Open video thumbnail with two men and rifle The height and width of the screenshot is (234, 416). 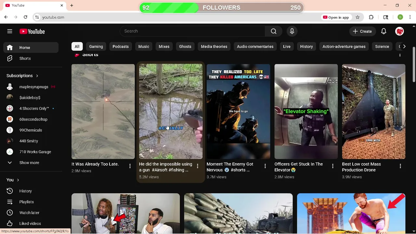pos(125,213)
